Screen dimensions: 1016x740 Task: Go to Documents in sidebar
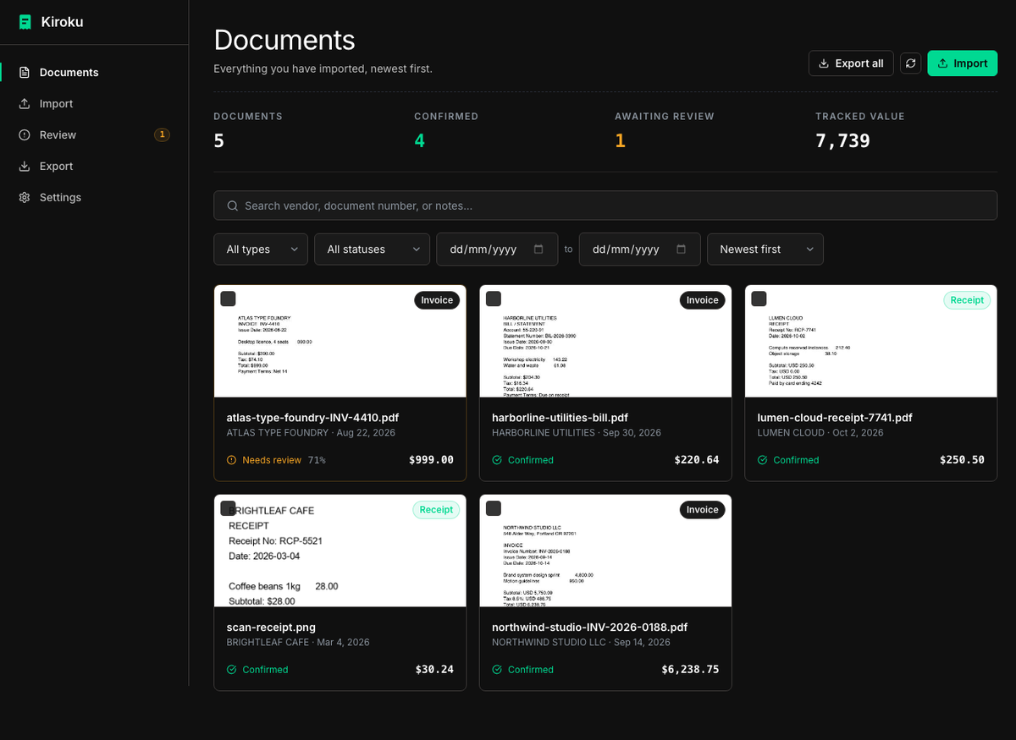pos(94,72)
